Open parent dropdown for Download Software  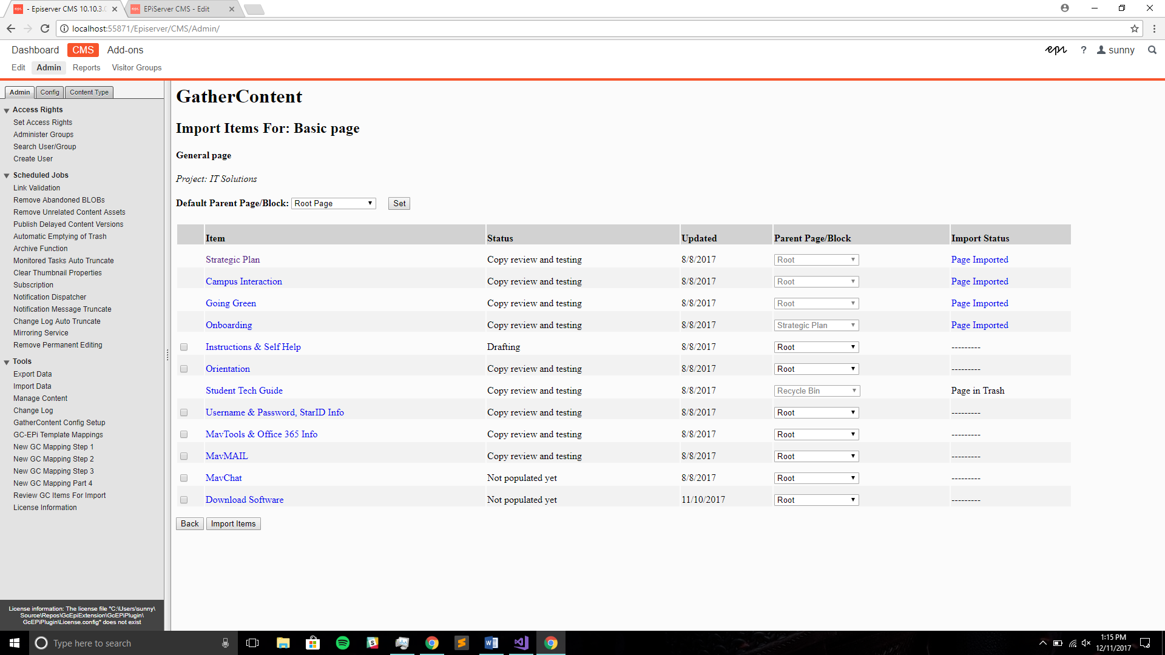tap(816, 500)
